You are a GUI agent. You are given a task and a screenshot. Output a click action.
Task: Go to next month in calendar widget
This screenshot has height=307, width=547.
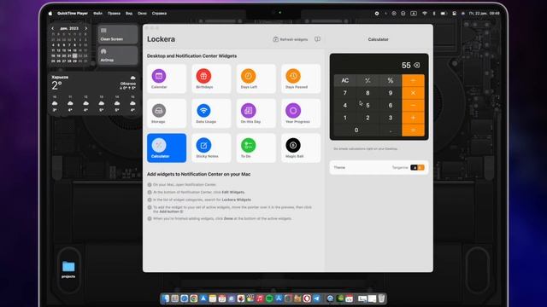tap(85, 28)
